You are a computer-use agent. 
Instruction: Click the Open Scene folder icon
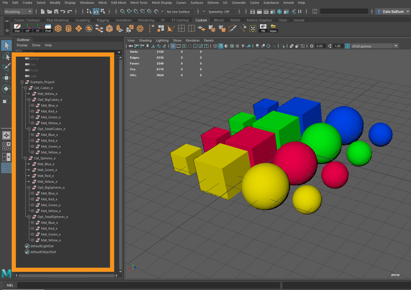(x=49, y=11)
